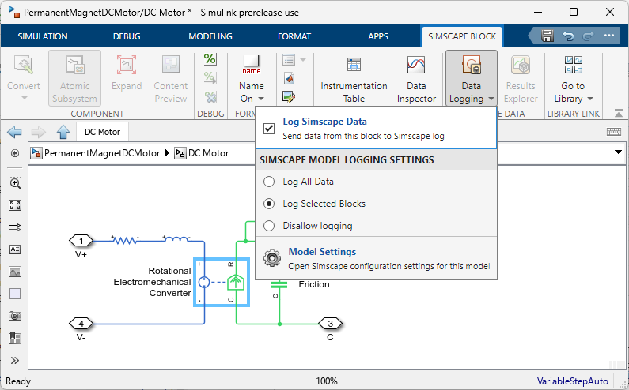This screenshot has height=390, width=629.
Task: Click DC Motor in breadcrumb path
Action: pos(209,153)
